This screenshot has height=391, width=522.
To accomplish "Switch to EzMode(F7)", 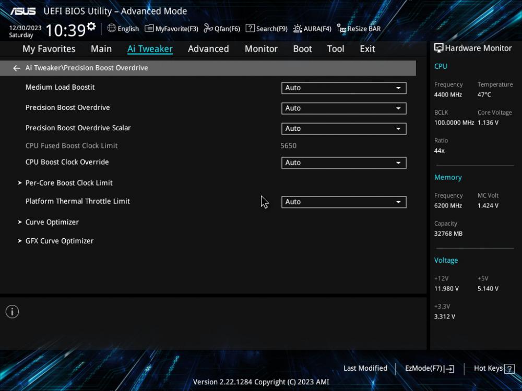I will point(430,369).
